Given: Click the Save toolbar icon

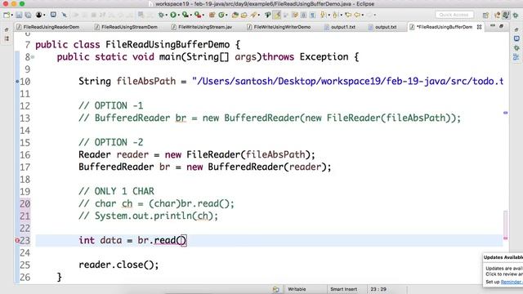Looking at the screenshot, I should click(19, 15).
